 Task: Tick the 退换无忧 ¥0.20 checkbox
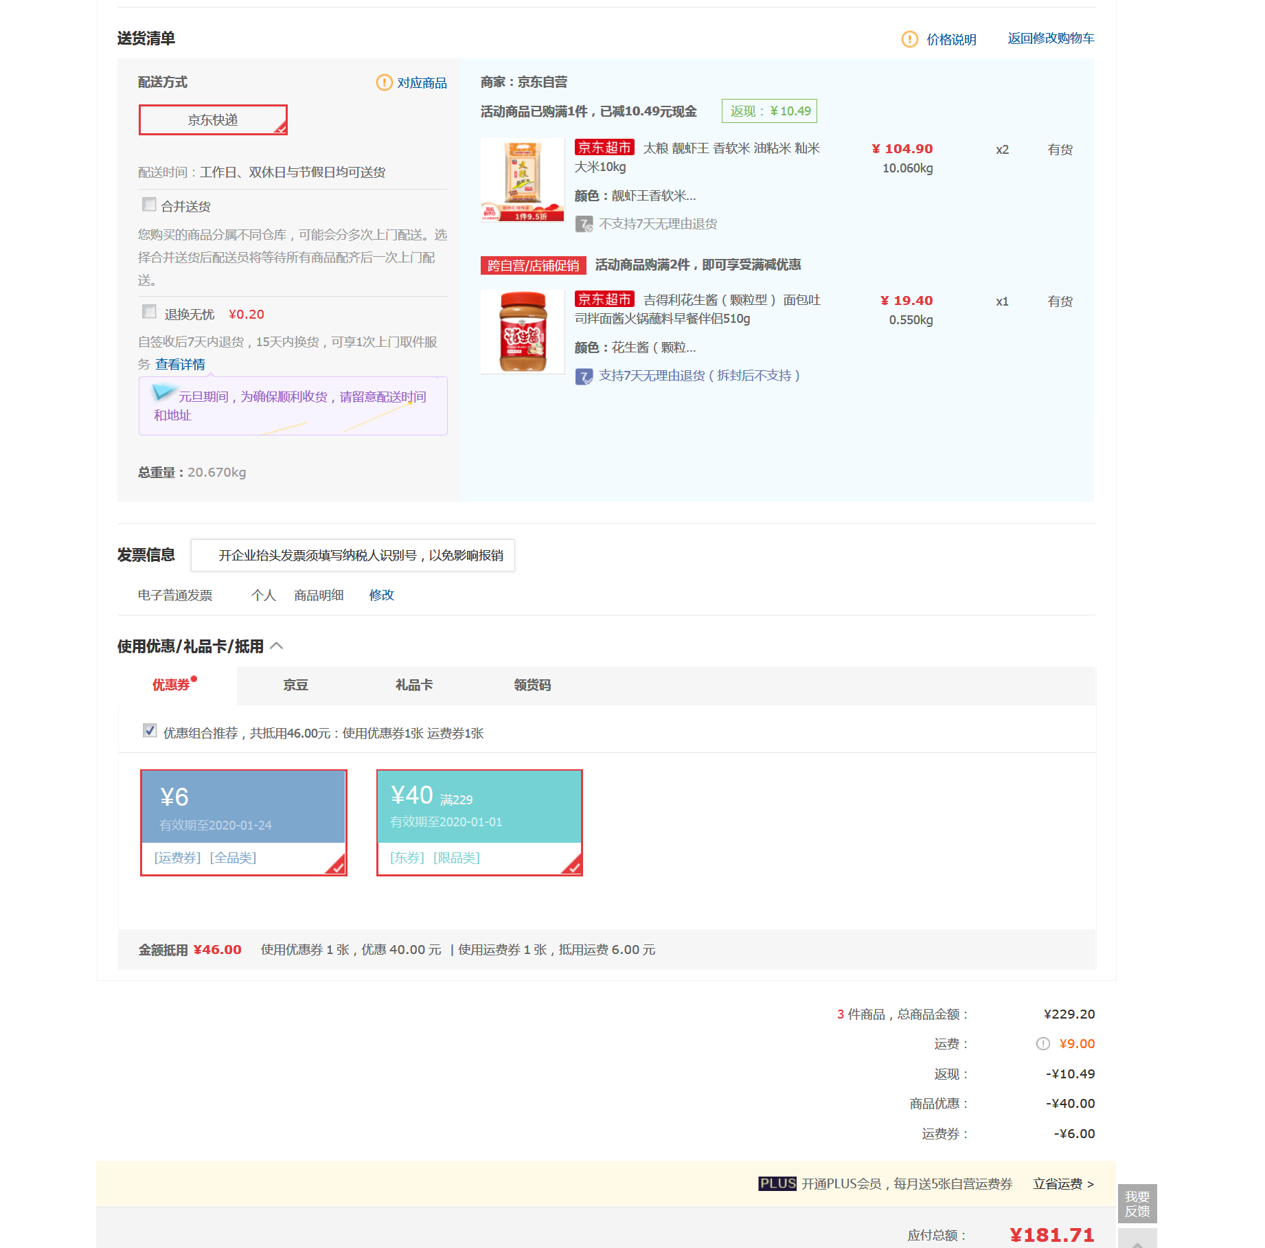tap(149, 312)
